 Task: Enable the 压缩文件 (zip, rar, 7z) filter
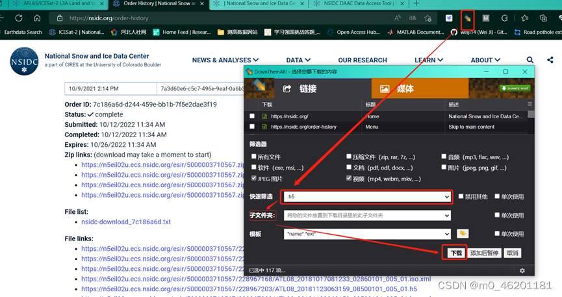point(349,157)
